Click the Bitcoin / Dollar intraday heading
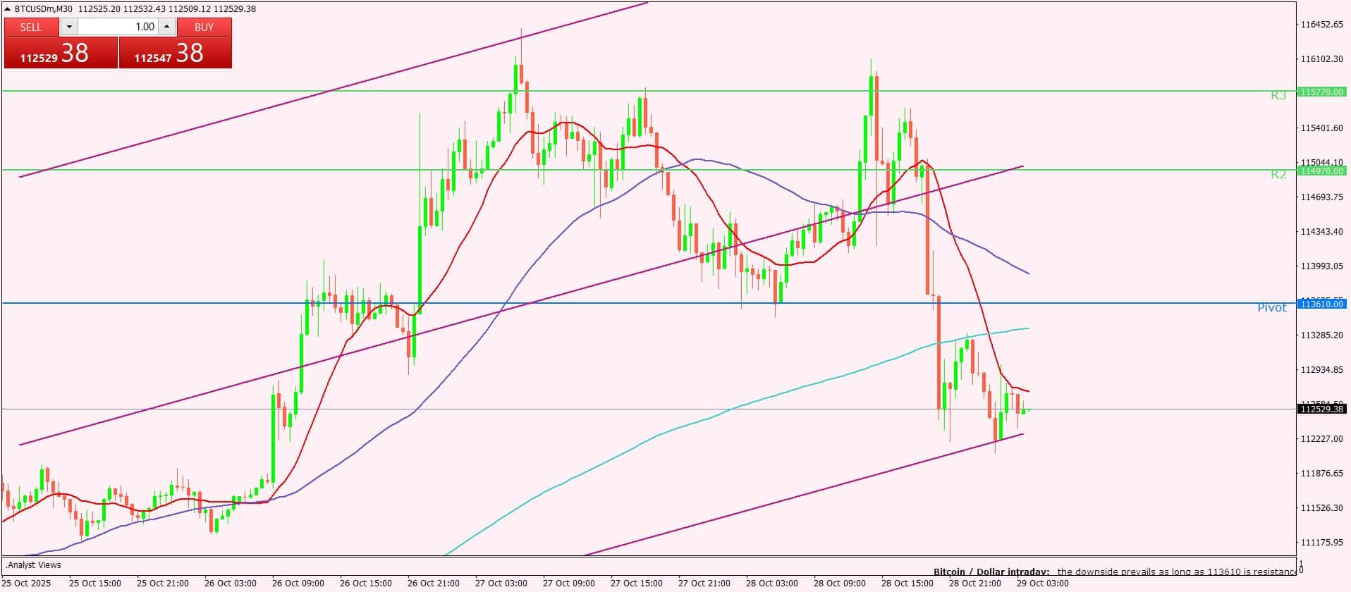The height and width of the screenshot is (592, 1351). pyautogui.click(x=991, y=572)
